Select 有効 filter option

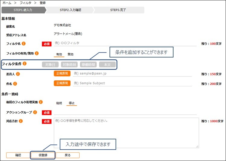[x=59, y=54]
